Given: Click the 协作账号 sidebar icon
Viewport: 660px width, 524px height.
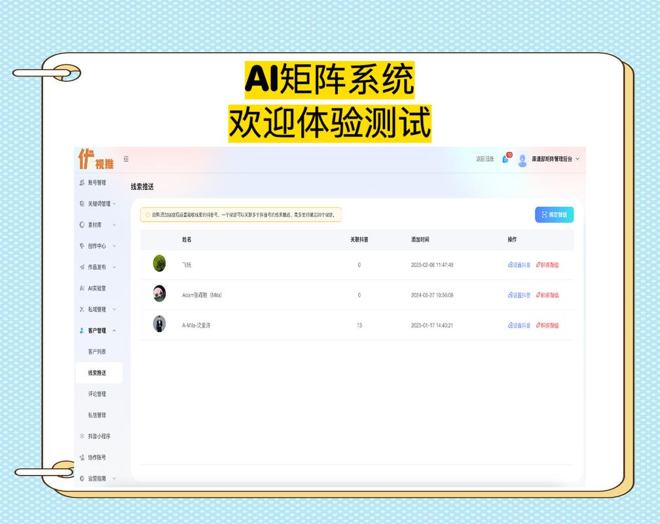Looking at the screenshot, I should click(x=82, y=457).
